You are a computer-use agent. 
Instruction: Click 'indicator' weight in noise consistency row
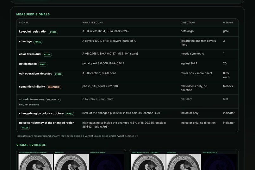click(x=229, y=123)
